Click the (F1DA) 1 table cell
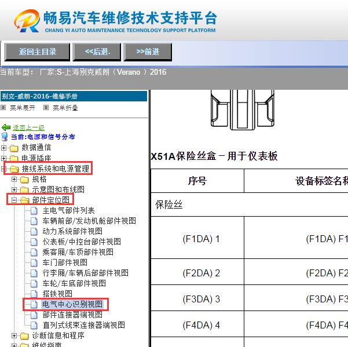The image size is (348, 347). click(x=197, y=238)
